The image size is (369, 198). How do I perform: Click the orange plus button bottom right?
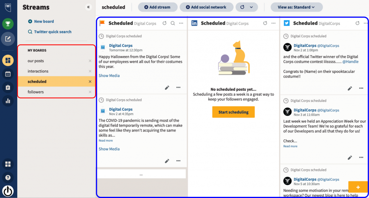pyautogui.click(x=358, y=187)
